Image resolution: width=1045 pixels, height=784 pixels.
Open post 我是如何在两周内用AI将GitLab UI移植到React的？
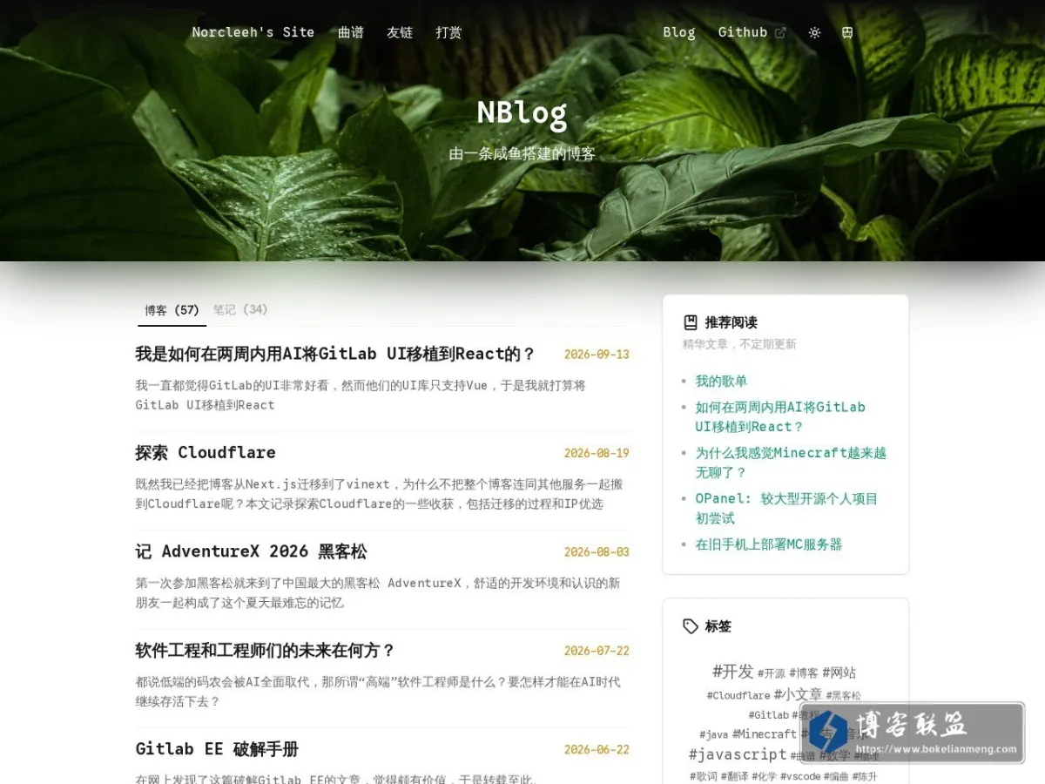pyautogui.click(x=335, y=354)
